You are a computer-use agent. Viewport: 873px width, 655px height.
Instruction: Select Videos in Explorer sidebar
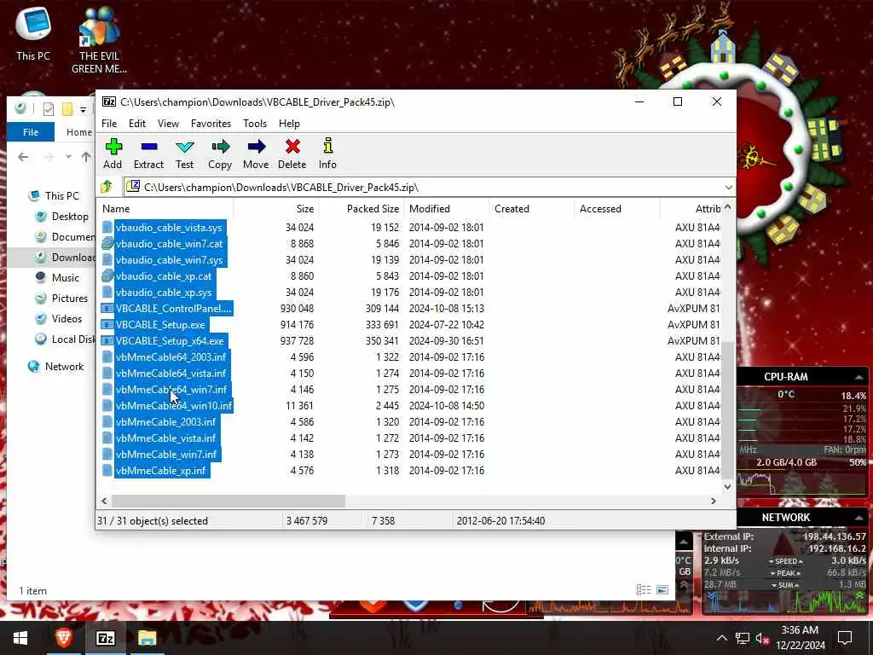tap(60, 319)
